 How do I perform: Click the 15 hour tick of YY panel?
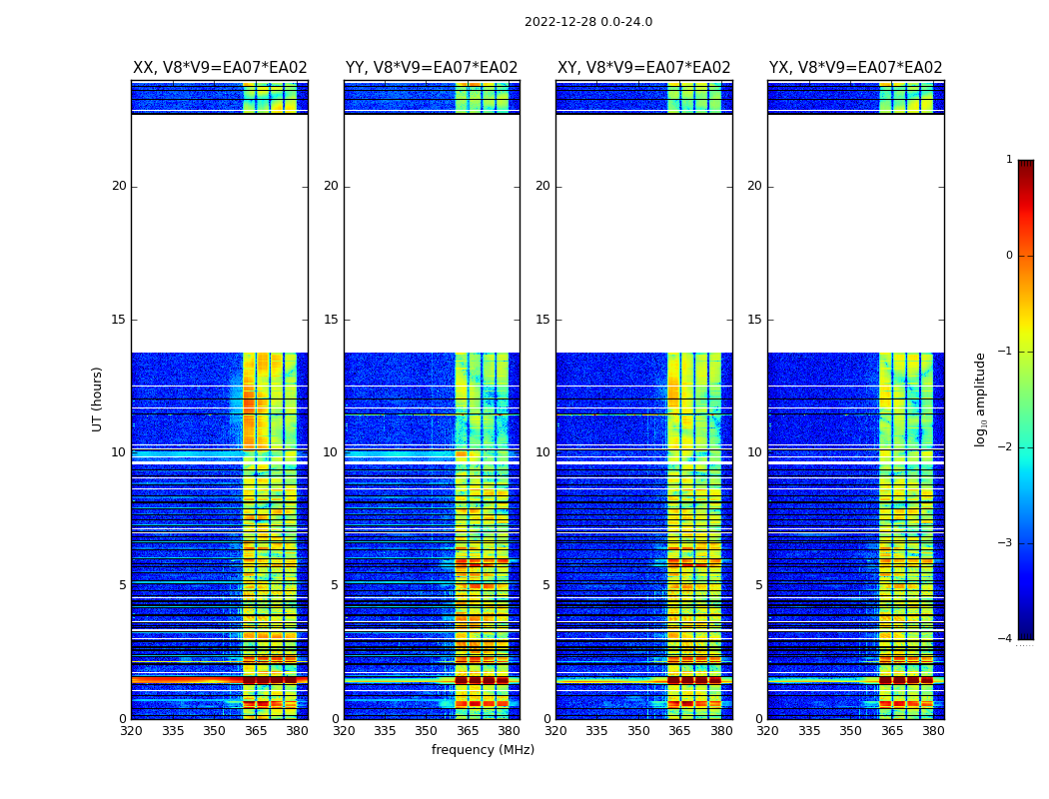pos(331,320)
